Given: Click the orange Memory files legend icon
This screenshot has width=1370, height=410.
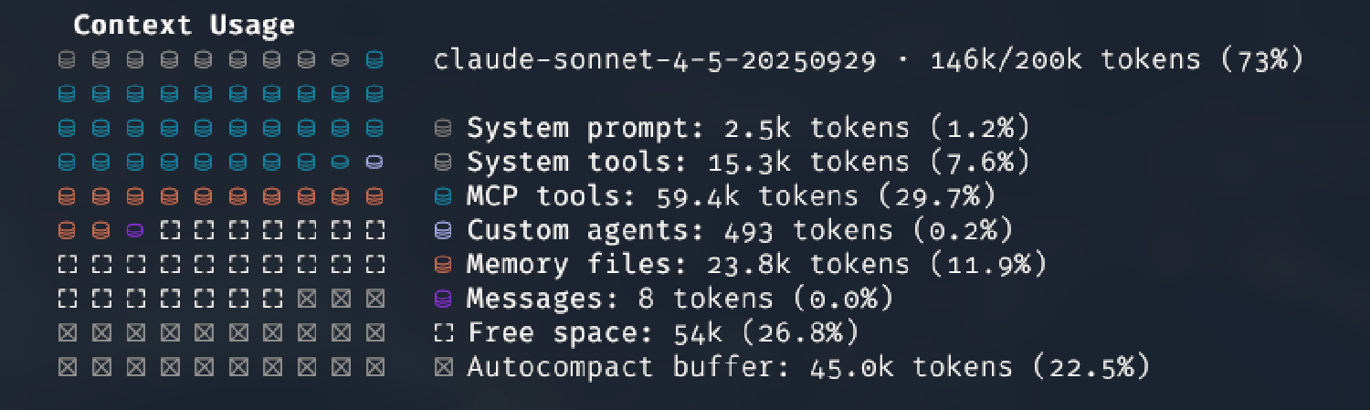Looking at the screenshot, I should 443,266.
